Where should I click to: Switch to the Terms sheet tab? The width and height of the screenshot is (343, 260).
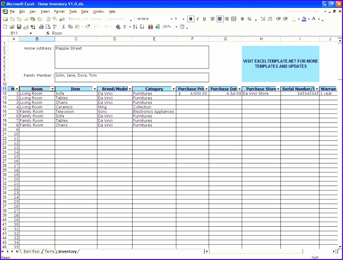pos(49,251)
